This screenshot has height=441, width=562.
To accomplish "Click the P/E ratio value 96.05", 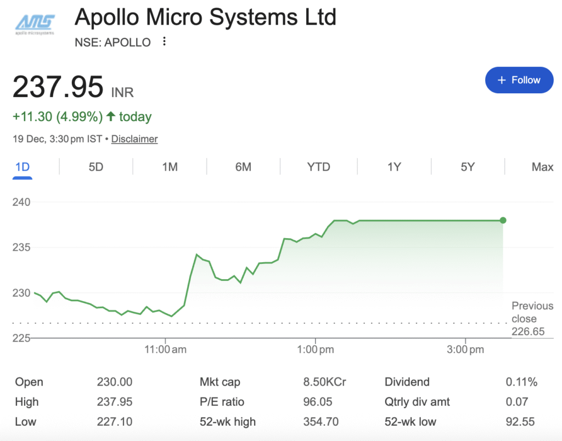I will tap(318, 402).
